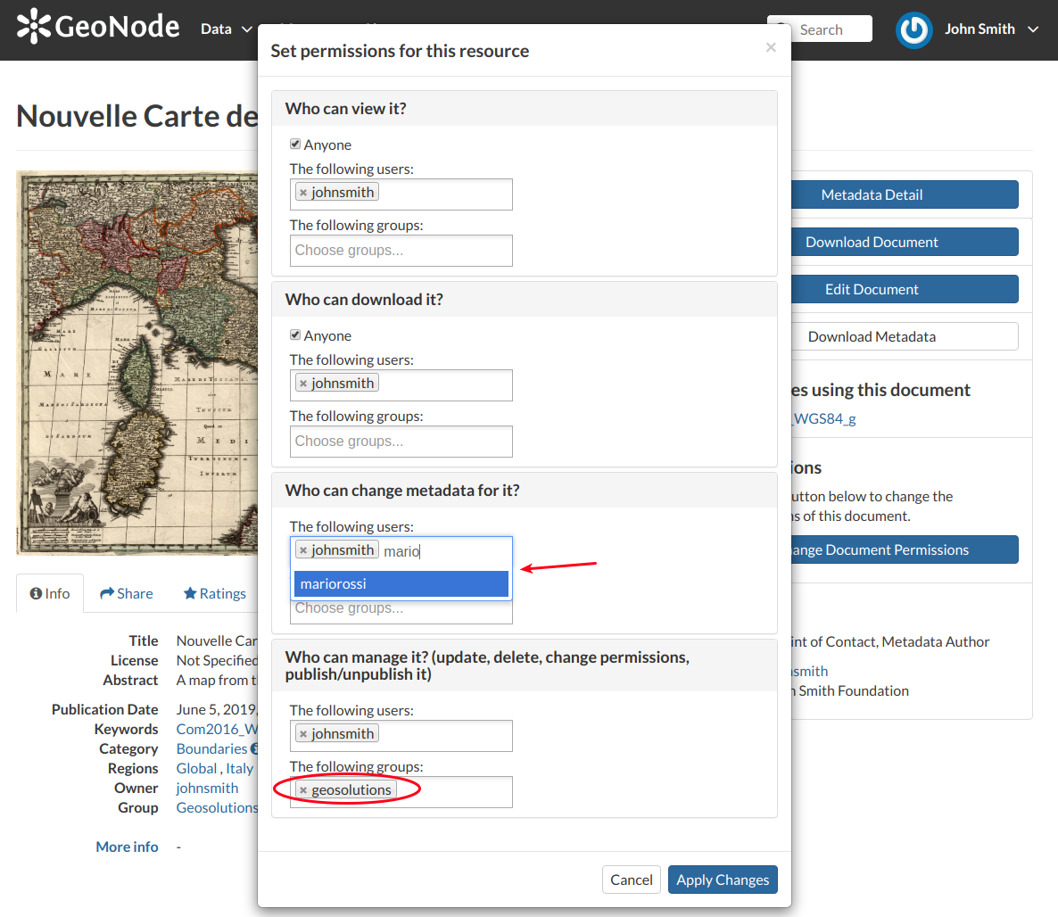The height and width of the screenshot is (917, 1058).
Task: Open the Geosolutions group link
Action: [217, 807]
